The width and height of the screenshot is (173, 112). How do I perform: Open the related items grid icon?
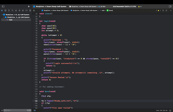34,10
